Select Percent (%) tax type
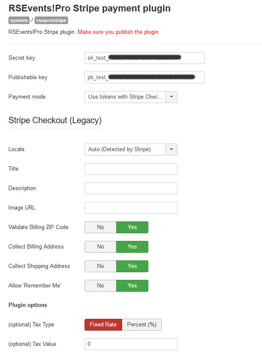262x359 pixels. click(142, 325)
